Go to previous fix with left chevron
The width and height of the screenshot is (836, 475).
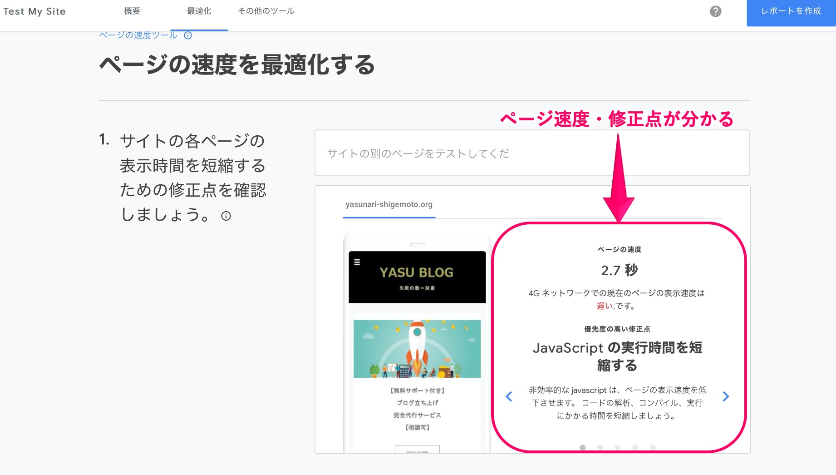pos(509,396)
